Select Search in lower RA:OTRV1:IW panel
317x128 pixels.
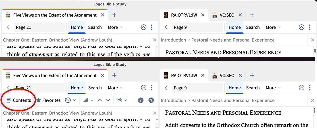[253, 88]
